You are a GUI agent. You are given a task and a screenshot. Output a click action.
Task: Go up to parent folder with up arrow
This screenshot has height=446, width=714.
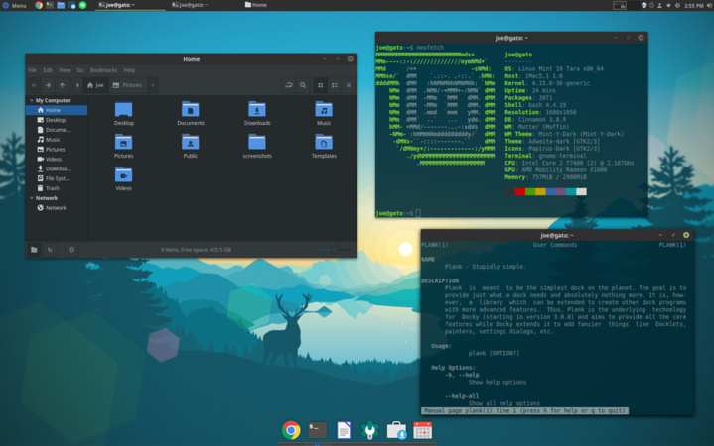[x=62, y=85]
